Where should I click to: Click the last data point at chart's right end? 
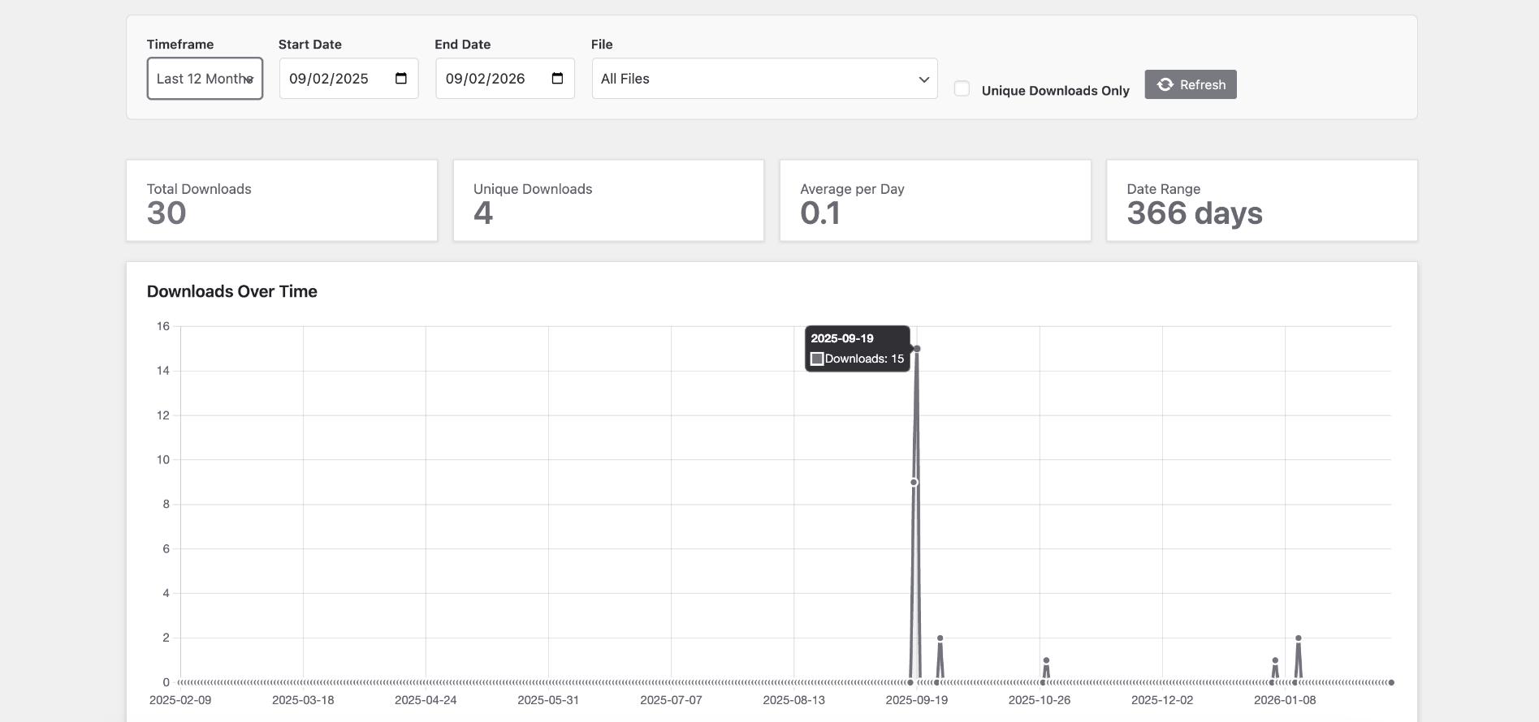(1391, 682)
